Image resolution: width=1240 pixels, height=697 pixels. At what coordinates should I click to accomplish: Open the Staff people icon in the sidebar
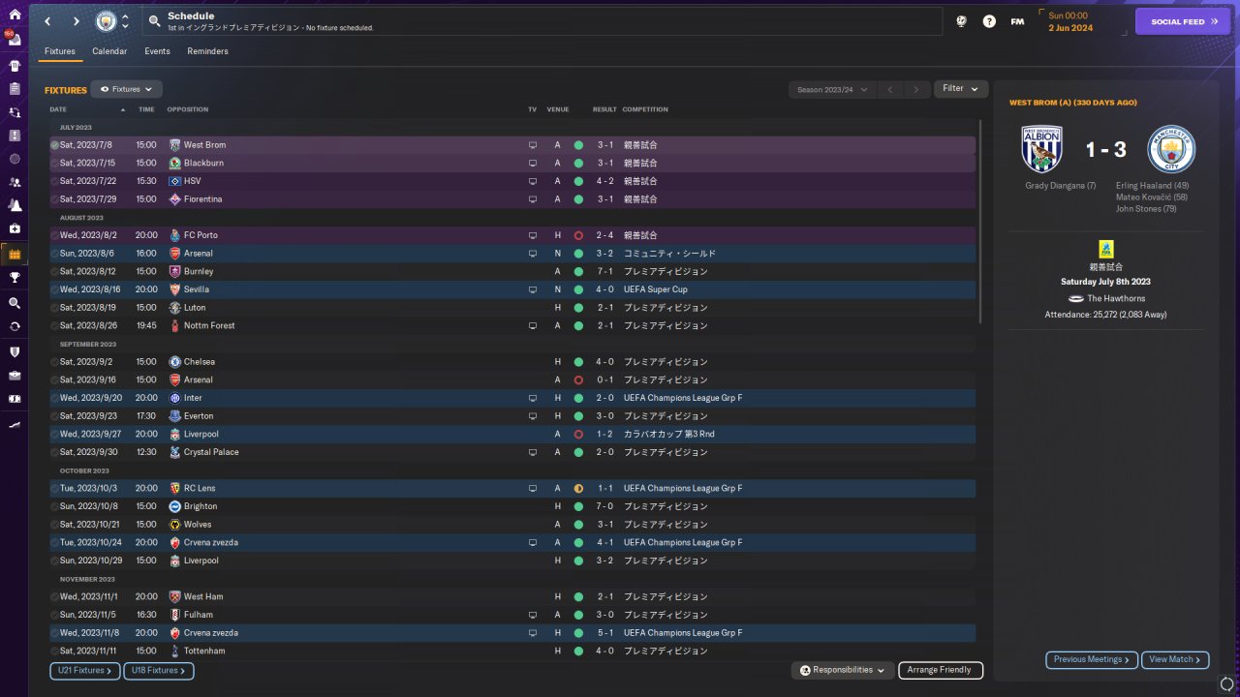[14, 182]
